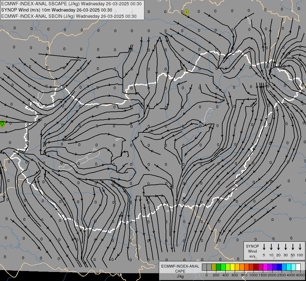Click the SBCAPE title line in header box
The height and width of the screenshot is (281, 306).
[72, 4]
